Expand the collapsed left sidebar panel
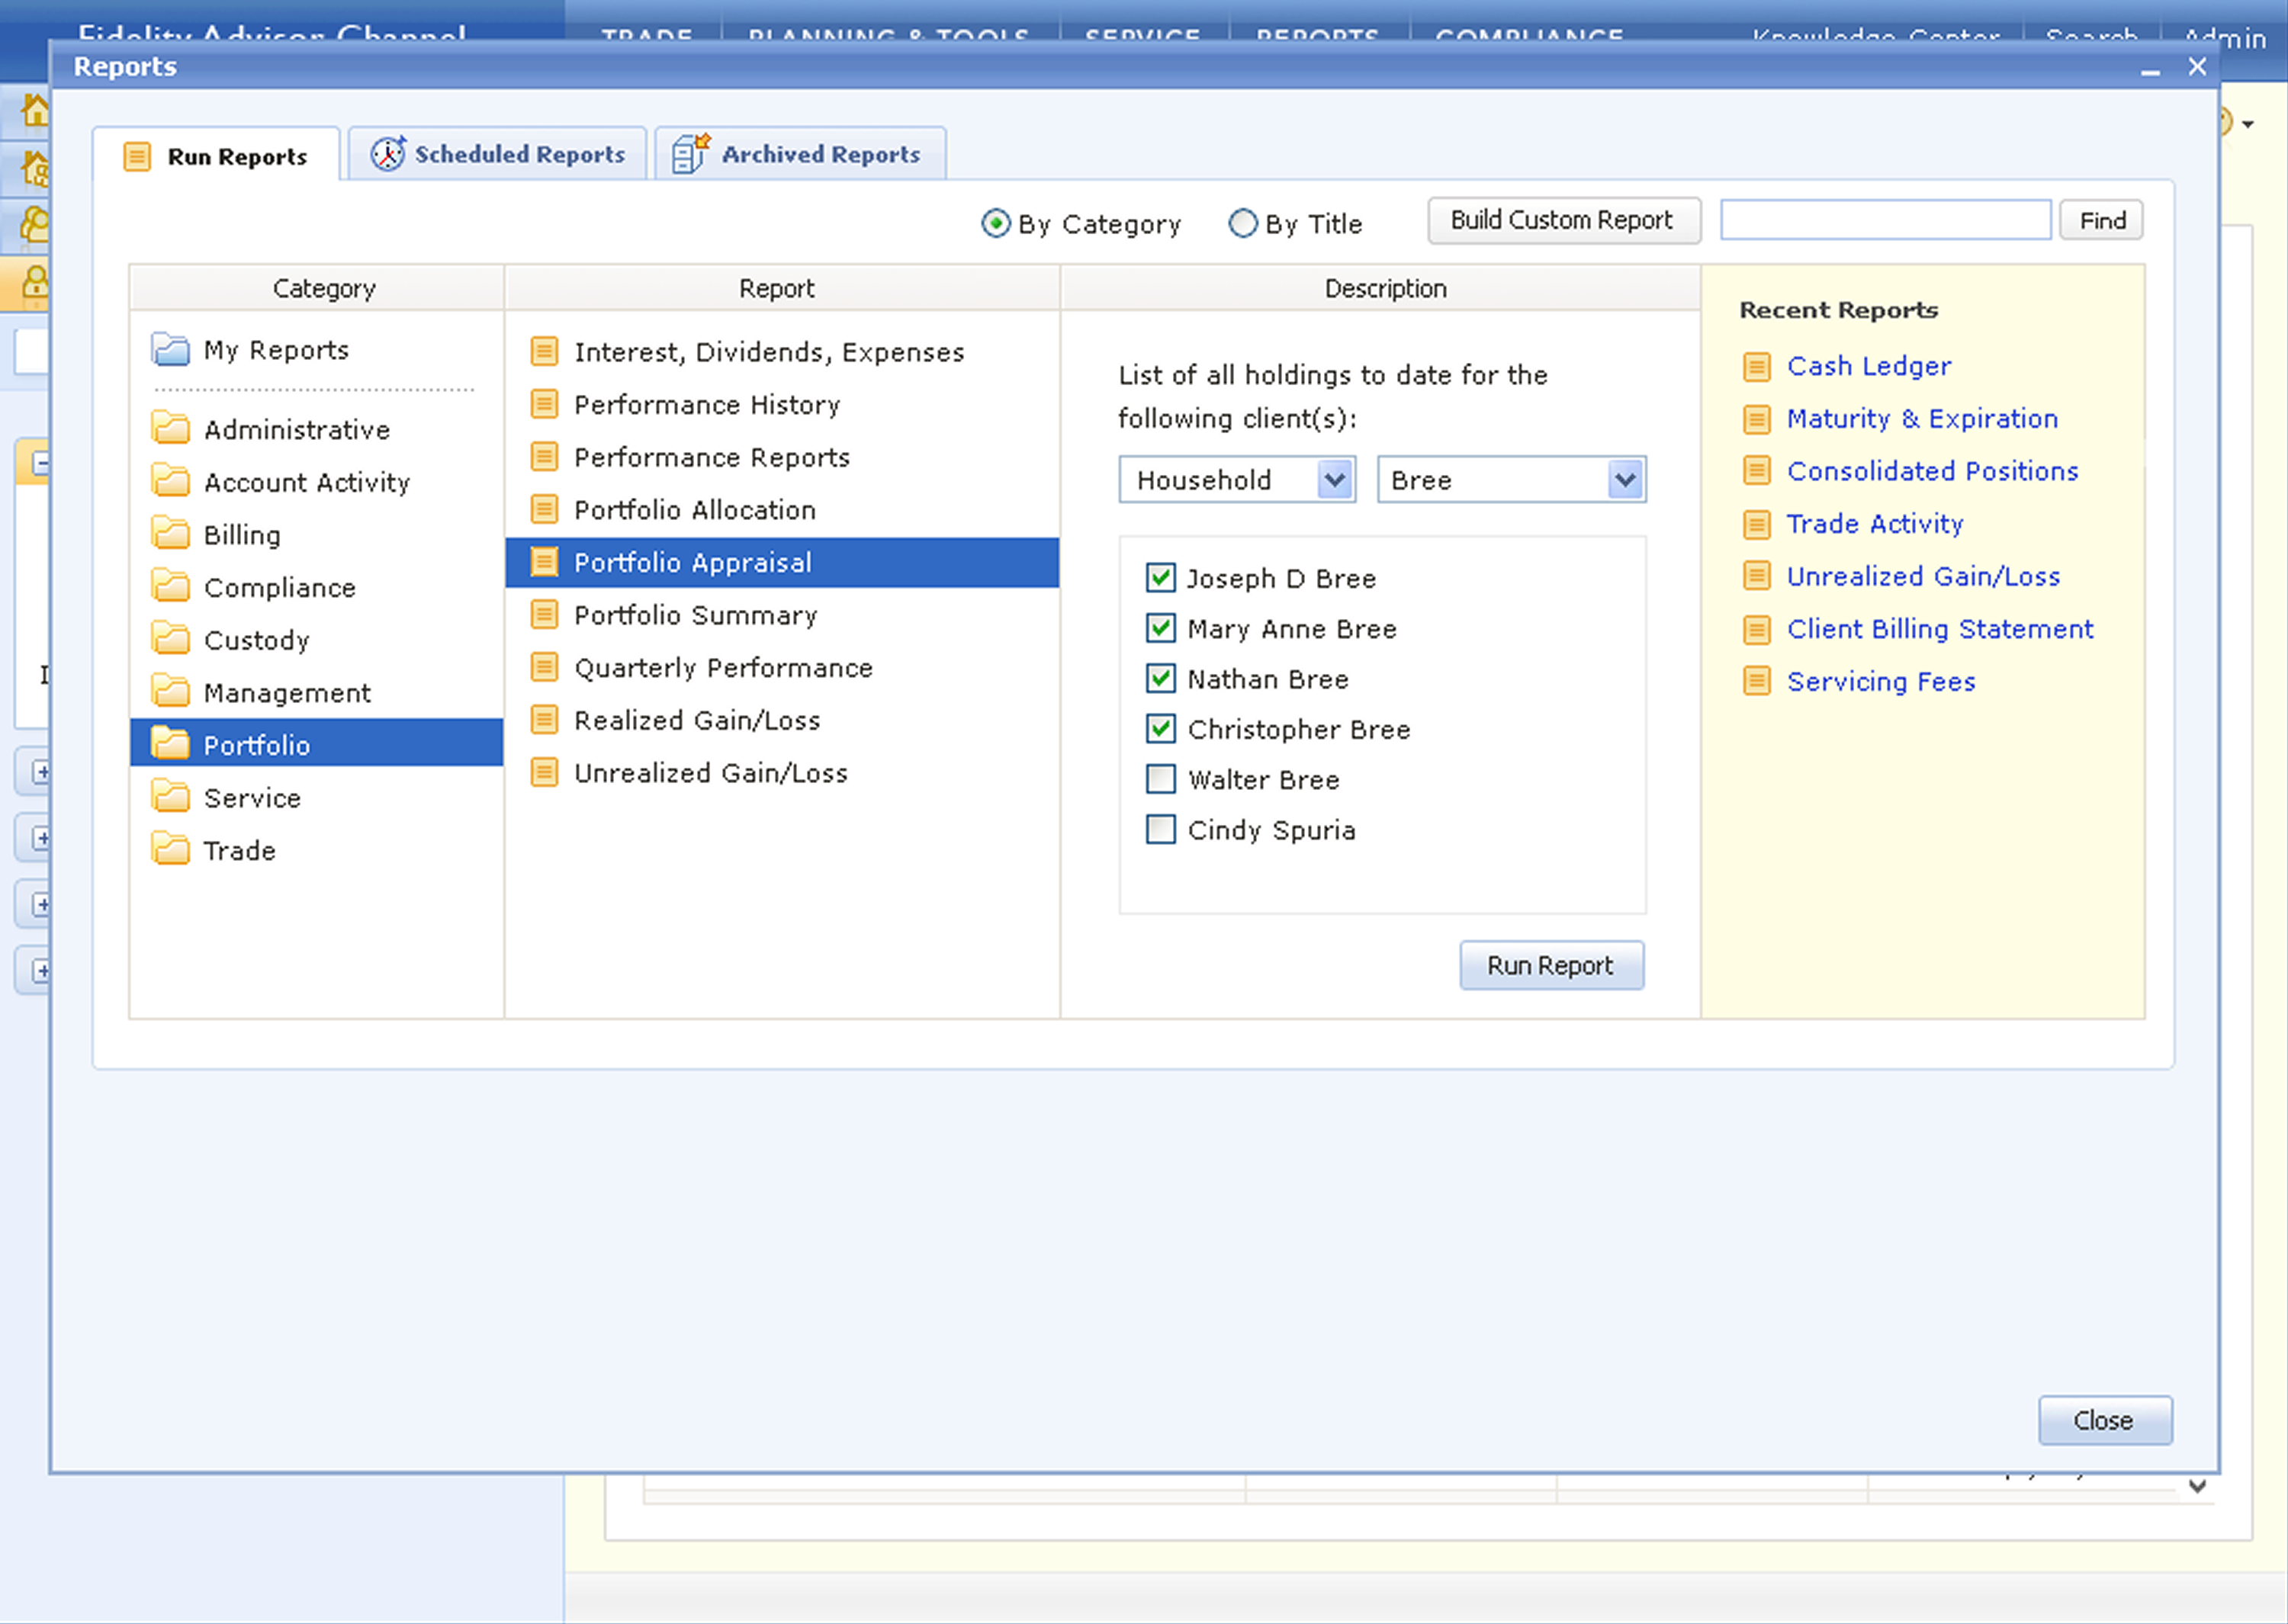This screenshot has width=2288, height=1624. 40,771
